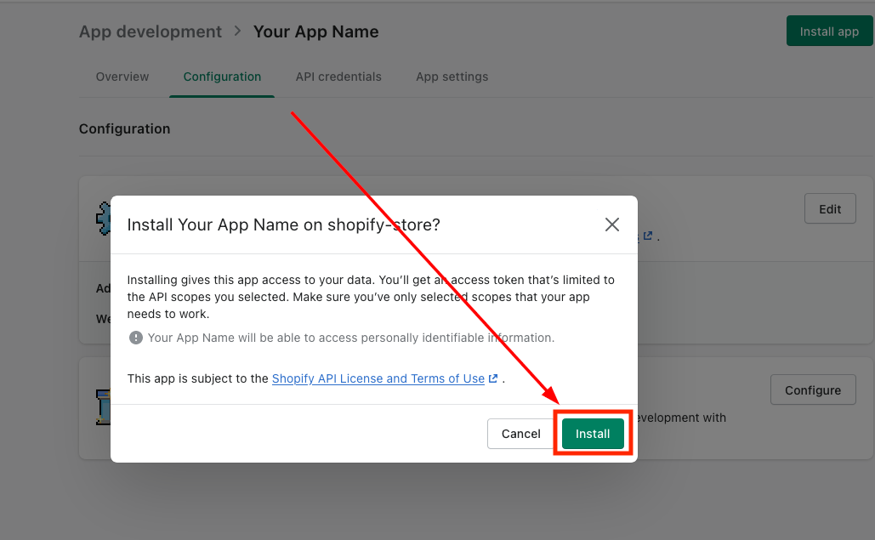The height and width of the screenshot is (540, 875).
Task: Click external-link icon behind dialog near Edit
Action: click(x=648, y=236)
